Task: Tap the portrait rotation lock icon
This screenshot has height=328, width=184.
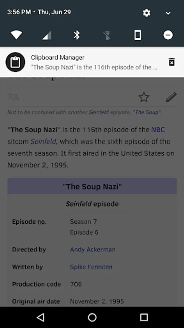Action: [137, 35]
